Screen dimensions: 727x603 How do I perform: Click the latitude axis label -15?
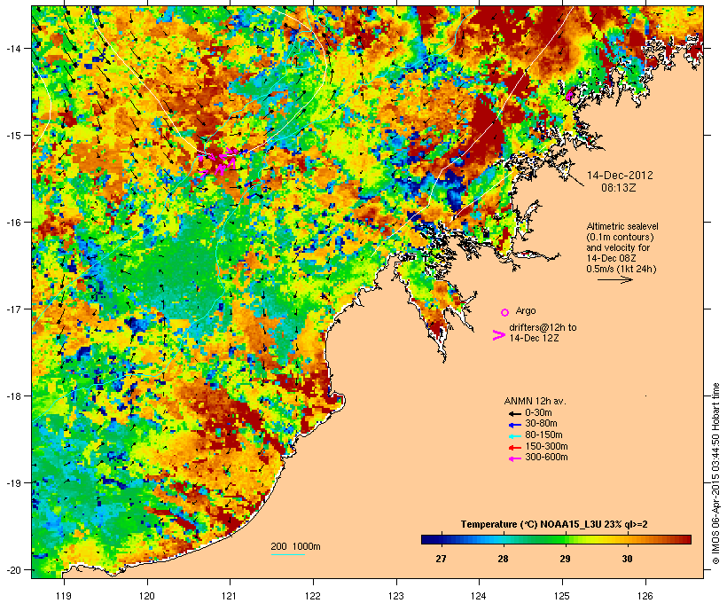12,136
